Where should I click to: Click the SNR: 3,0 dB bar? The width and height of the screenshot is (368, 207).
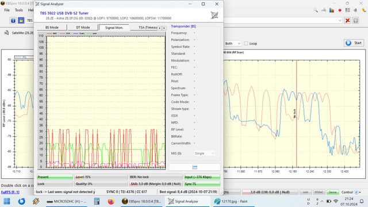156,184
